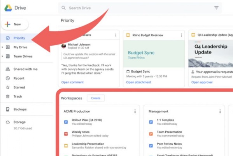Click the Shared with me people icon
The image size is (233, 156).
pos(8,69)
